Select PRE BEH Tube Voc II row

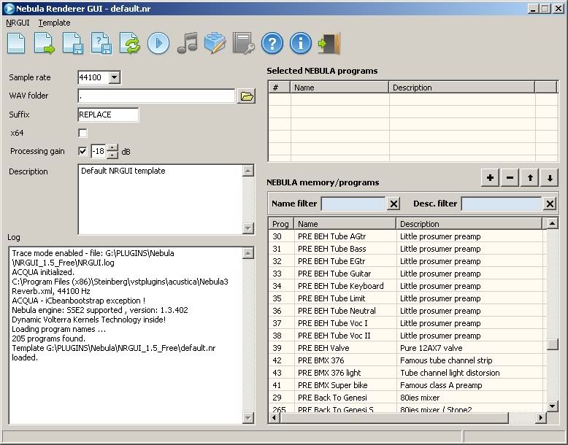point(406,336)
